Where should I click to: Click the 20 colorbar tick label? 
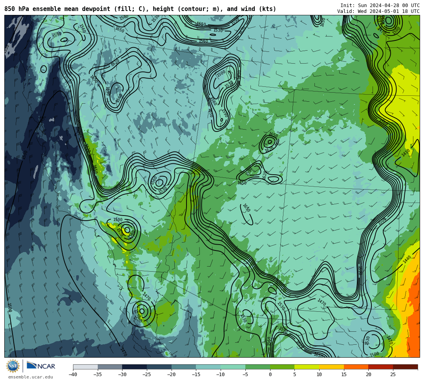tap(369, 375)
